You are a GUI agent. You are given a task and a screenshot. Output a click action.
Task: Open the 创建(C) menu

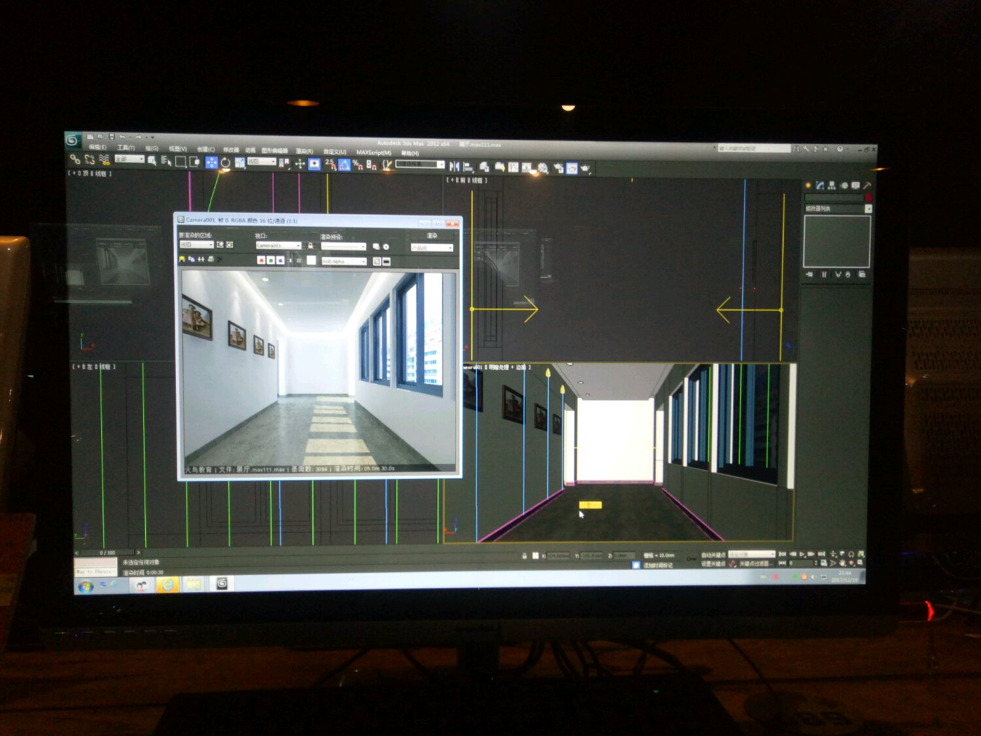point(205,150)
